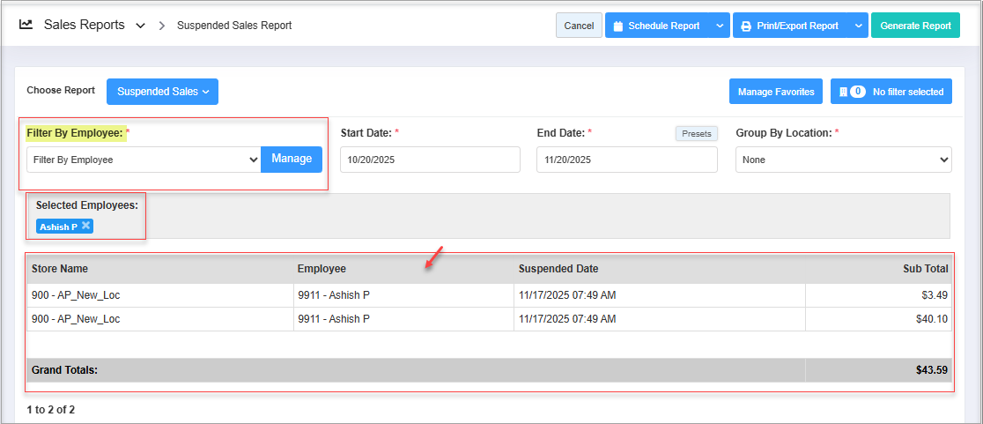
Task: Open Manage Favorites
Action: point(776,92)
